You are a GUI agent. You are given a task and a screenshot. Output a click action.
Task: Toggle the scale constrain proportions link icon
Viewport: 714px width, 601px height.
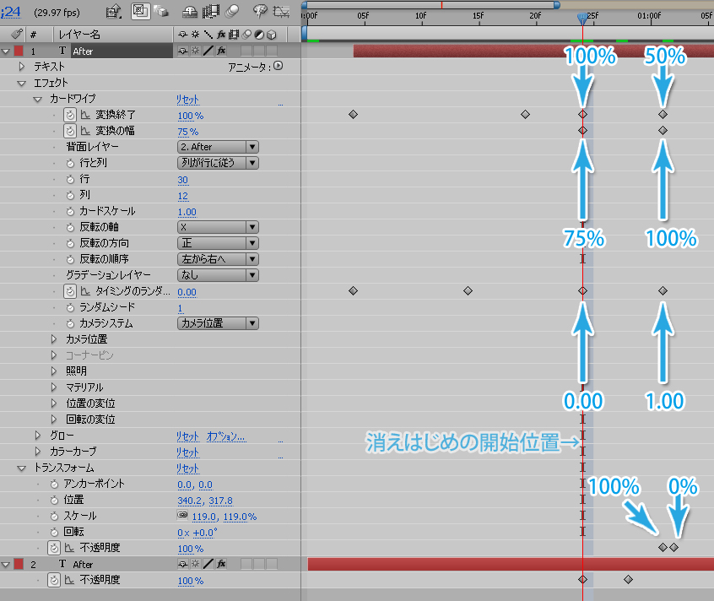click(182, 516)
